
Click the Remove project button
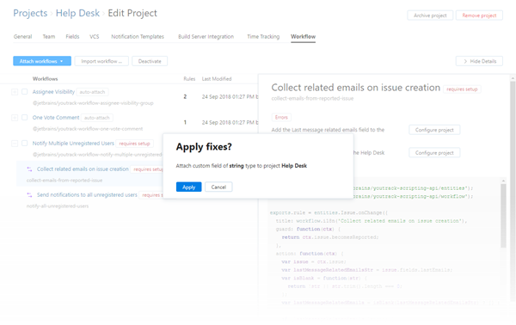(479, 15)
